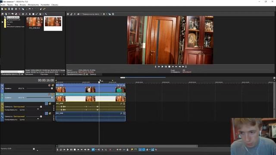The image size is (276, 155).
Task: Create a new project from the toolbar
Action: click(x=2, y=9)
